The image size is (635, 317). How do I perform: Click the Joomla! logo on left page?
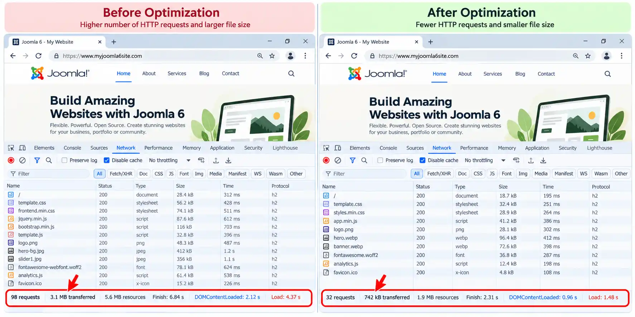pyautogui.click(x=60, y=73)
